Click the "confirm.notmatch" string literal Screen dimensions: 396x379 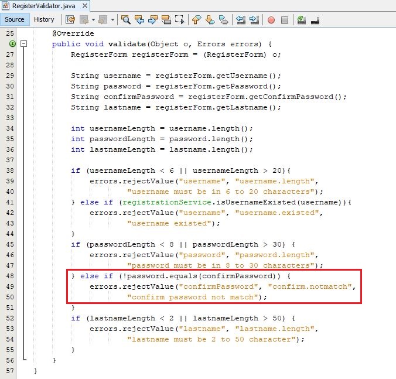310,286
